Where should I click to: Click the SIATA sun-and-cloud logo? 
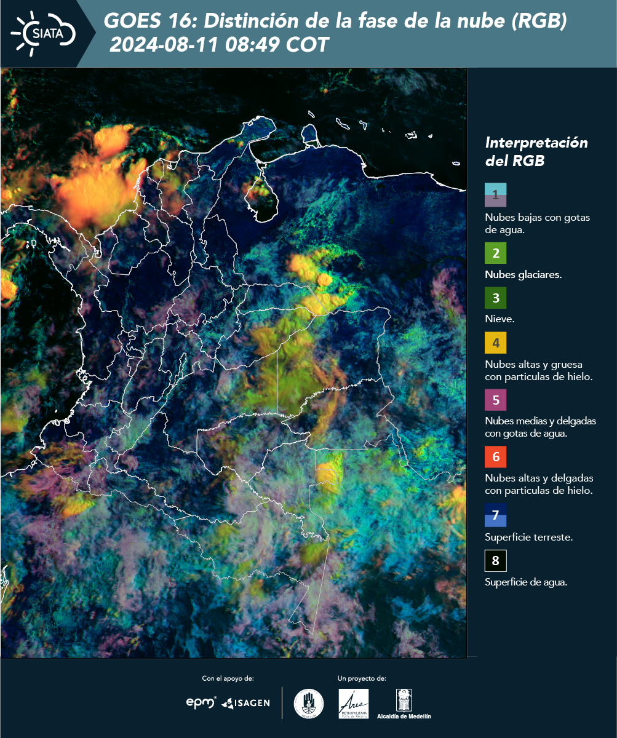(43, 33)
